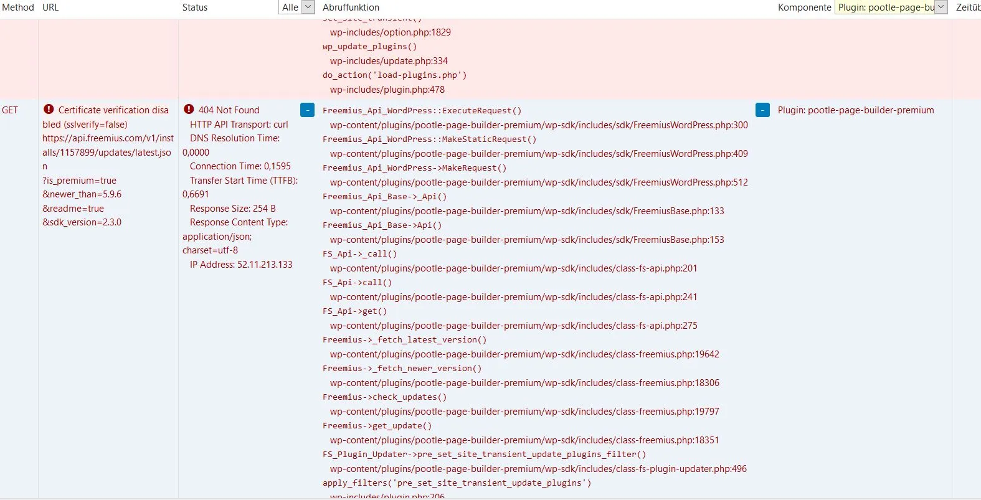Image resolution: width=981 pixels, height=500 pixels.
Task: Click 'DNS Resolution Time:' label
Action: coord(235,138)
